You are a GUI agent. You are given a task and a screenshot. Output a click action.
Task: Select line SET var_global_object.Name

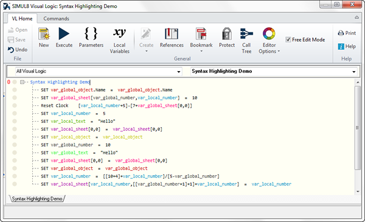106,90
